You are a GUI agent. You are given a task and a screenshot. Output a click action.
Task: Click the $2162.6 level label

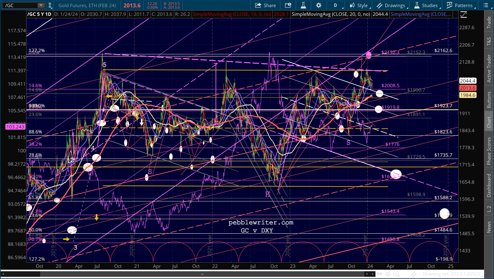click(443, 50)
